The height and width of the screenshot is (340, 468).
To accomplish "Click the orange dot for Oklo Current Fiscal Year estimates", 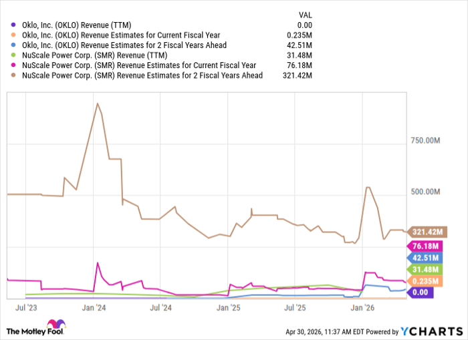I will click(x=13, y=35).
